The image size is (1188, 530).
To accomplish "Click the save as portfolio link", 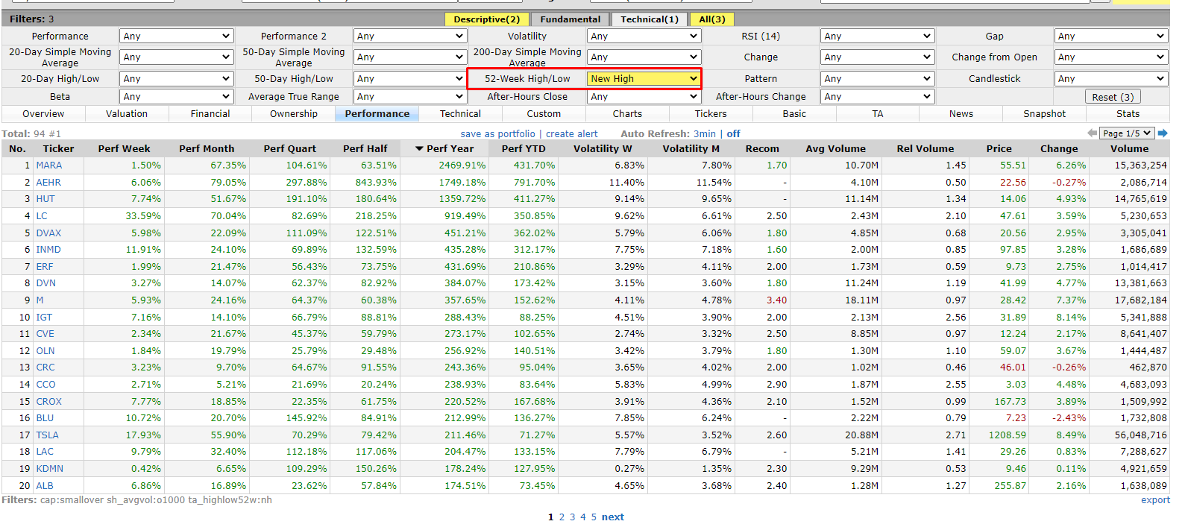I will click(x=497, y=134).
